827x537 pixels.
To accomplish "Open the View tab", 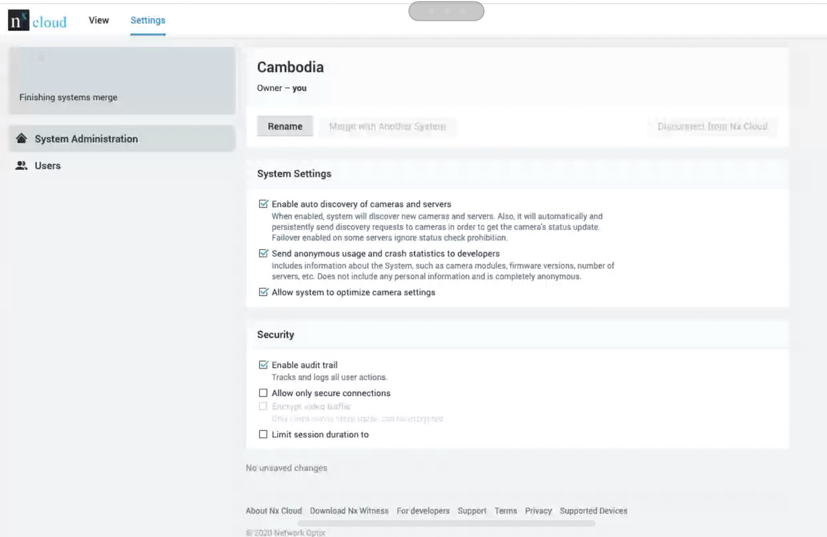I will pos(99,20).
